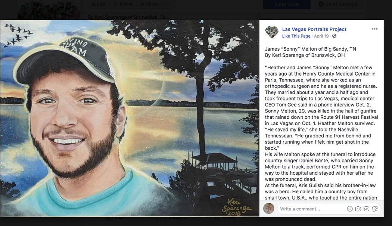Screen dimensions: 392x226
Task: Open the April 19 post timestamp
Action: (321, 36)
